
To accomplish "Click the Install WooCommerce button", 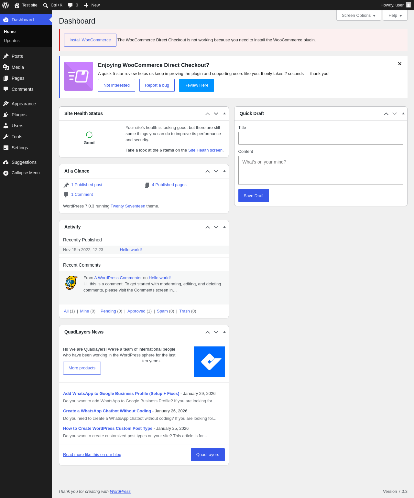I will point(90,40).
